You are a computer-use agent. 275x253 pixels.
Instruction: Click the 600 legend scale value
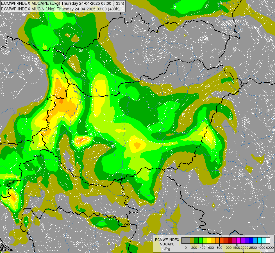tap(211, 248)
